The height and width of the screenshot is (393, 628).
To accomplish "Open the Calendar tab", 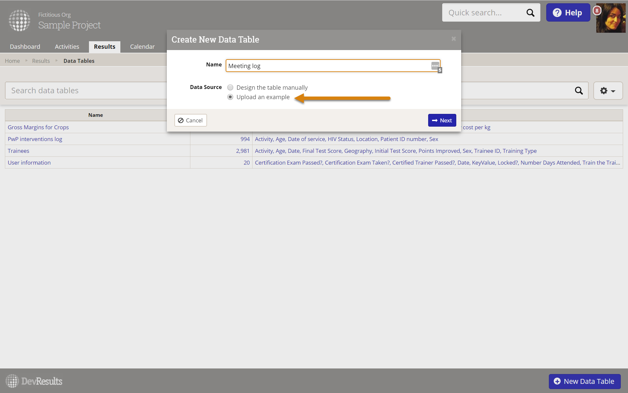I will [142, 47].
